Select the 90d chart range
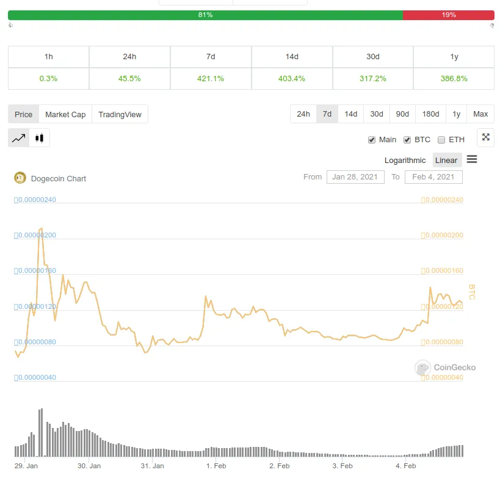Image resolution: width=500 pixels, height=478 pixels. [402, 114]
